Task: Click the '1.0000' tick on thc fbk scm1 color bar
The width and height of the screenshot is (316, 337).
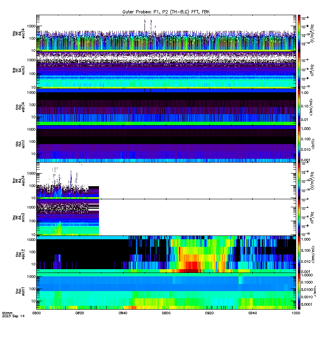Action: pos(307,275)
